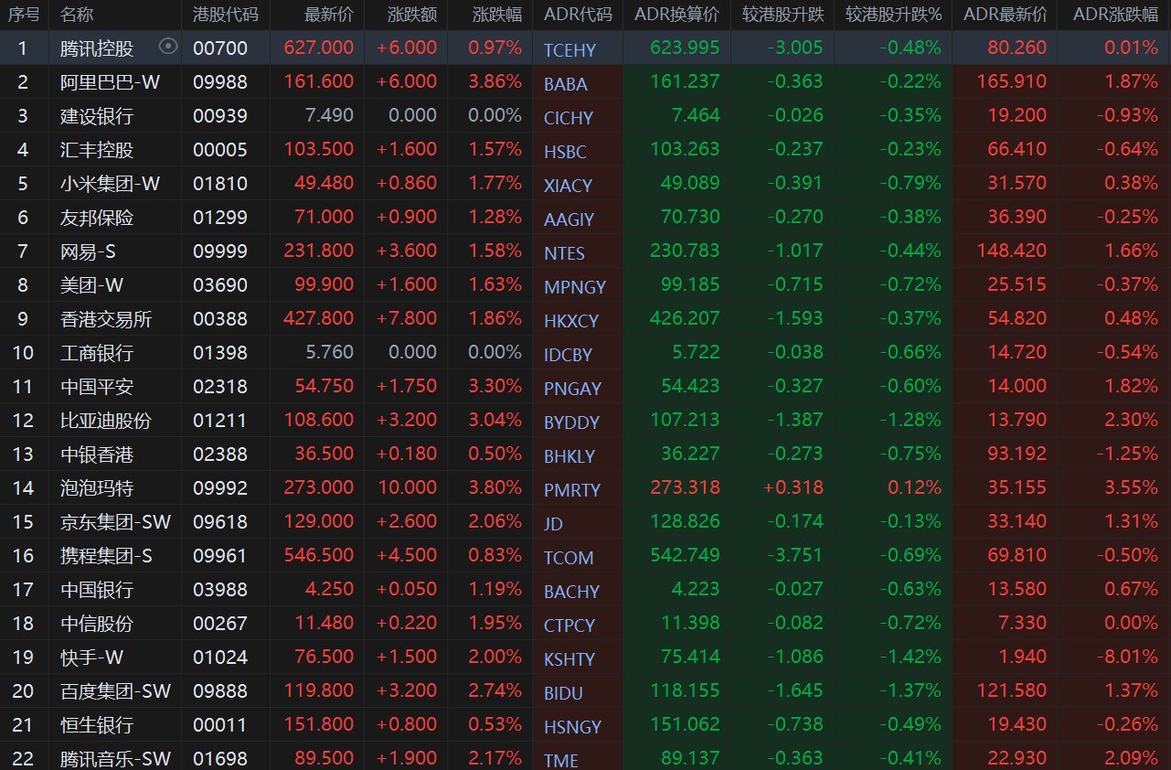Sort by ADR涨跌幅 column header
Image resolution: width=1171 pixels, height=770 pixels.
point(1115,15)
